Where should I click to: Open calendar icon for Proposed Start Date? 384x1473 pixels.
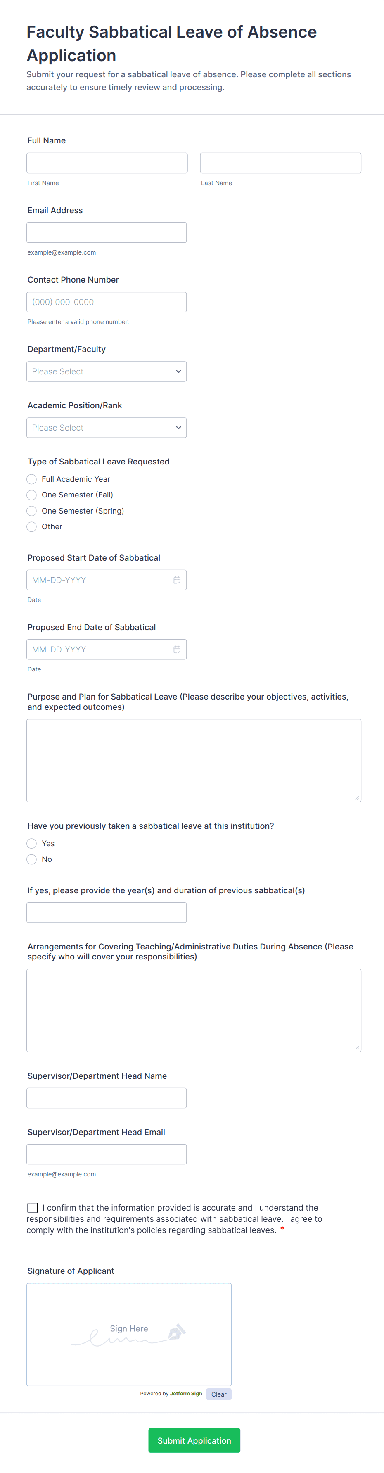click(x=177, y=580)
